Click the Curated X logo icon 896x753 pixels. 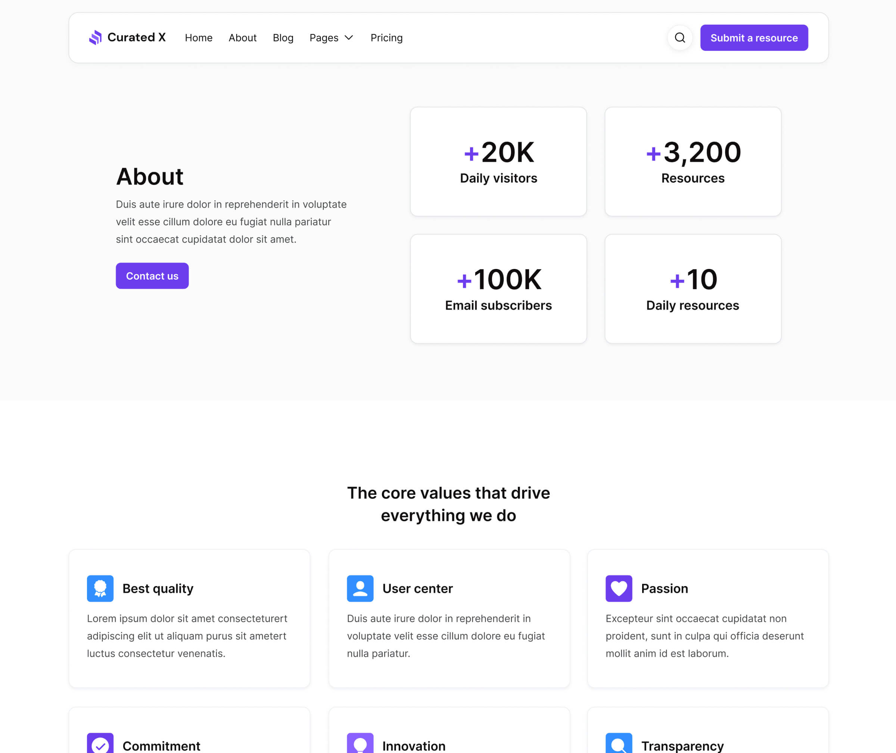[95, 38]
